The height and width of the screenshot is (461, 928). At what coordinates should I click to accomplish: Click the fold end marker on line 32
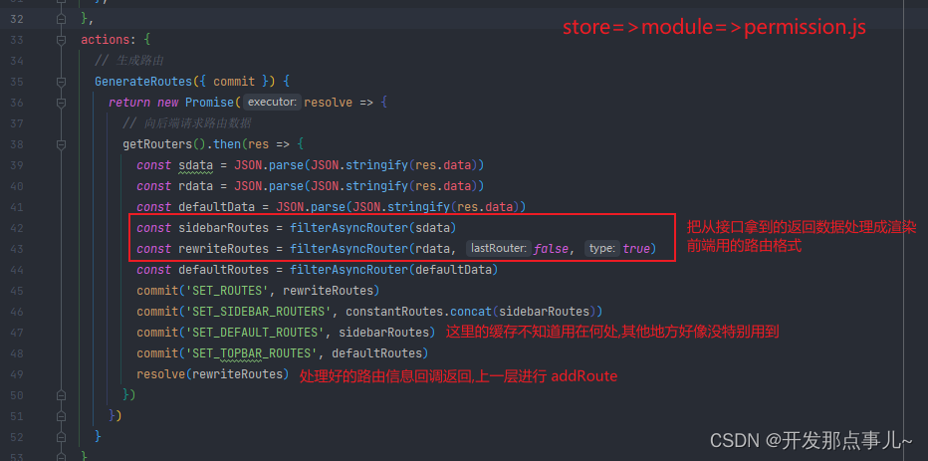61,19
